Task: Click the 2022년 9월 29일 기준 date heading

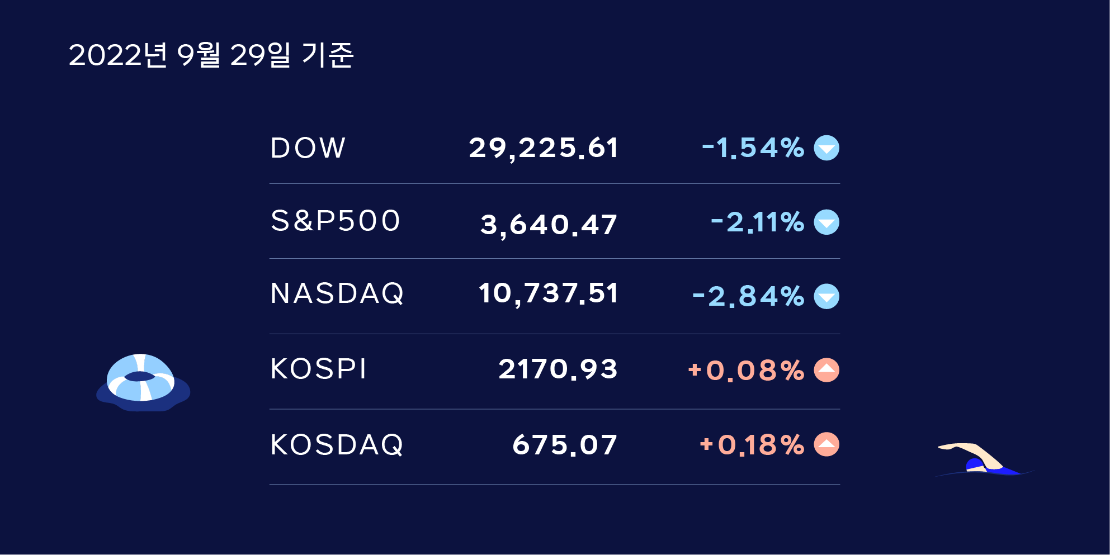Action: pyautogui.click(x=211, y=55)
